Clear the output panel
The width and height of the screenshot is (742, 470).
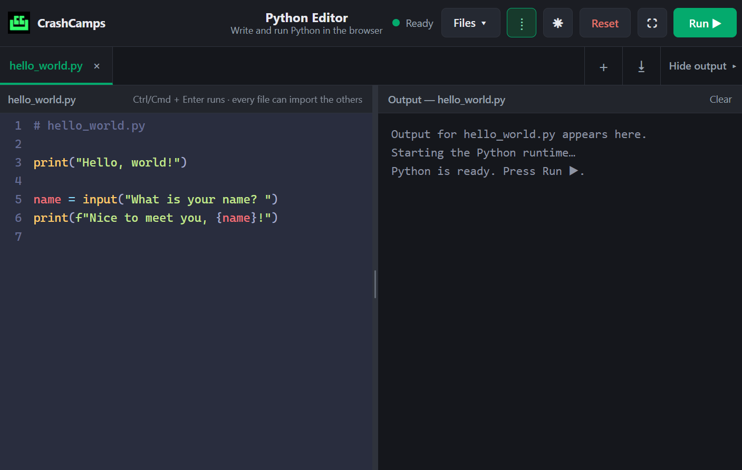[720, 100]
